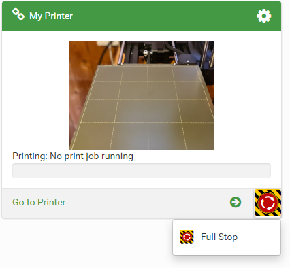This screenshot has width=290, height=268.
Task: Select the red circular arrows emergency symbol
Action: tap(268, 203)
